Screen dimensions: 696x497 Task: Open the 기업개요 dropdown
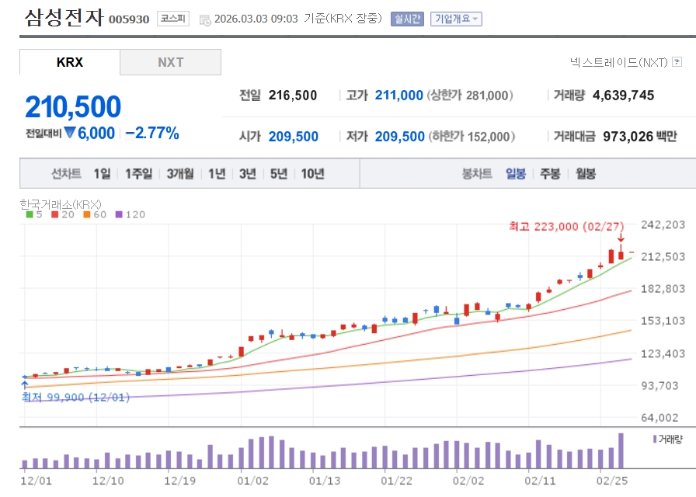click(456, 19)
